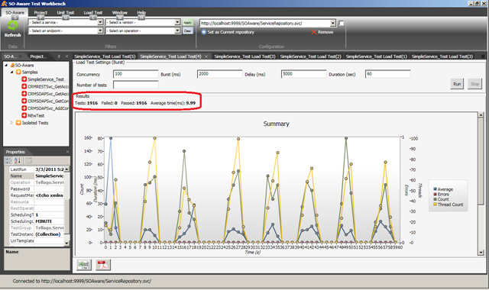Viewport: 489px width, 290px height.
Task: Open the Select a version dropdown
Action: pos(177,22)
